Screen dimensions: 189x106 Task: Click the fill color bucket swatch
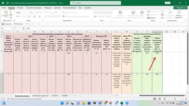[x=34, y=16]
